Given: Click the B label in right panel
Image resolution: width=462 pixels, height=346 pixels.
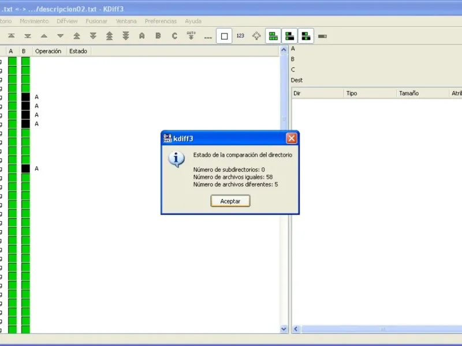Looking at the screenshot, I should click(x=293, y=59).
